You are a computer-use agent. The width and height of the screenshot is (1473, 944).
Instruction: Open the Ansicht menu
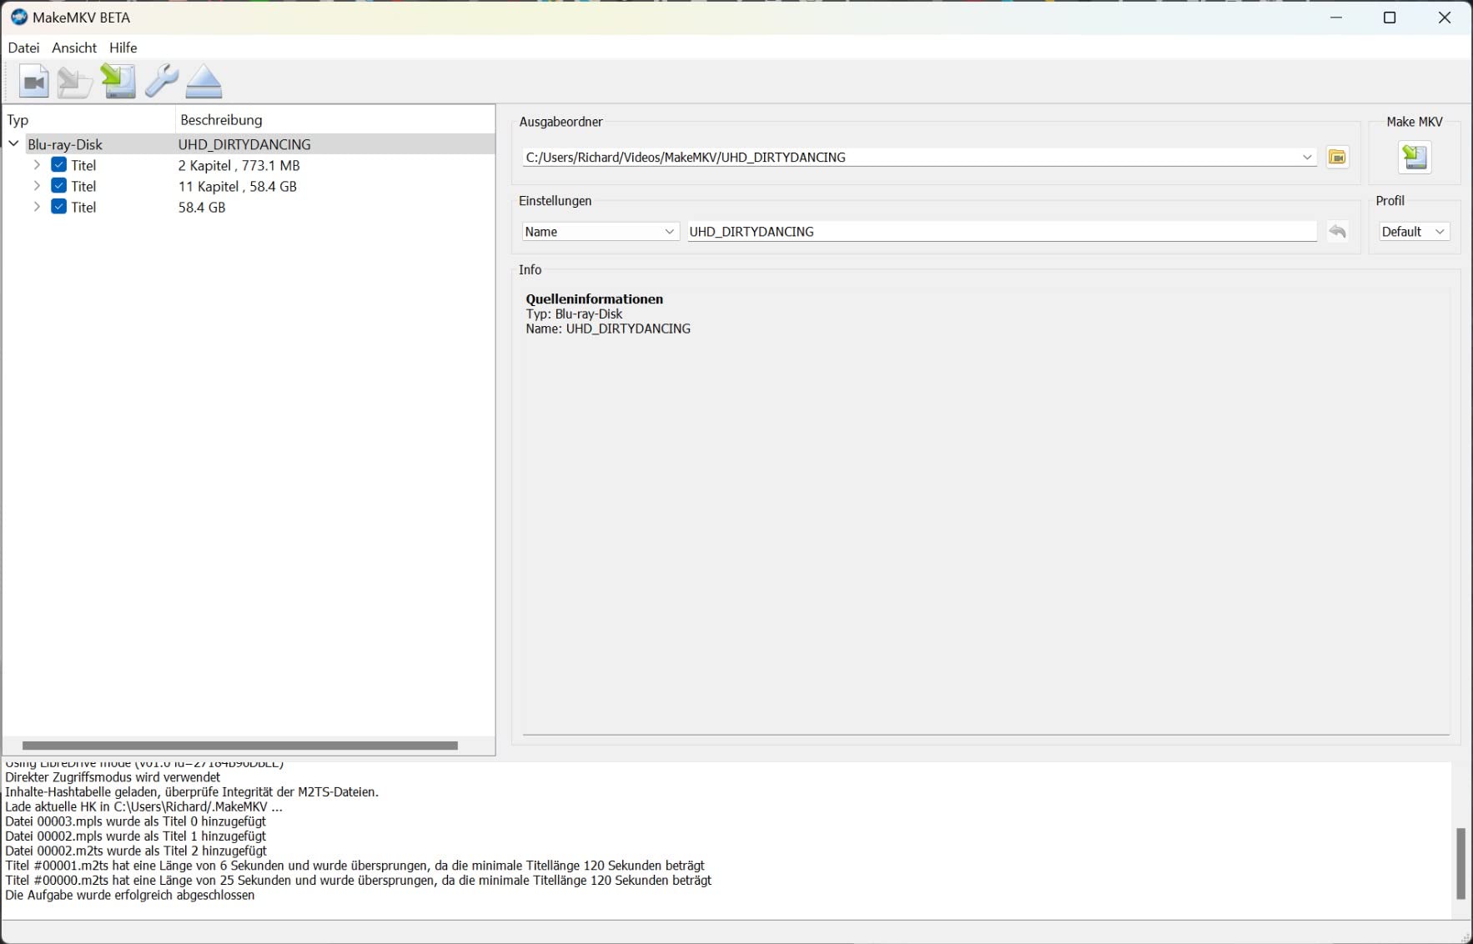click(x=74, y=48)
